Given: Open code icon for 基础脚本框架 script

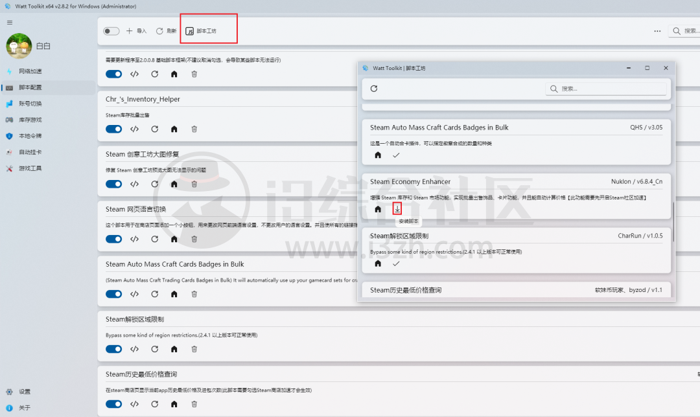Looking at the screenshot, I should point(134,74).
